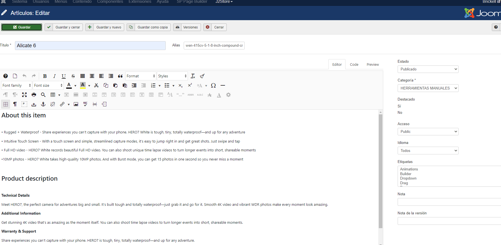Viewport: 501px width, 245px height.
Task: Click Cerrar button
Action: 215,27
